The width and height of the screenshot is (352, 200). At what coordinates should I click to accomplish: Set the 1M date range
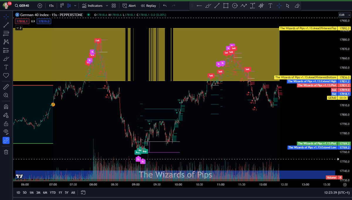tap(31, 193)
